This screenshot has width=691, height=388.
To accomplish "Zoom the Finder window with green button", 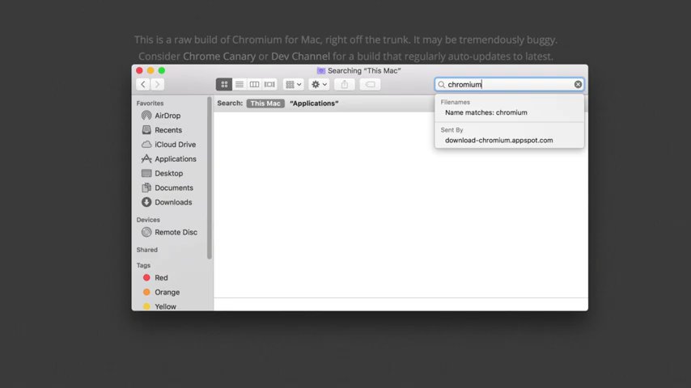I will pos(162,70).
